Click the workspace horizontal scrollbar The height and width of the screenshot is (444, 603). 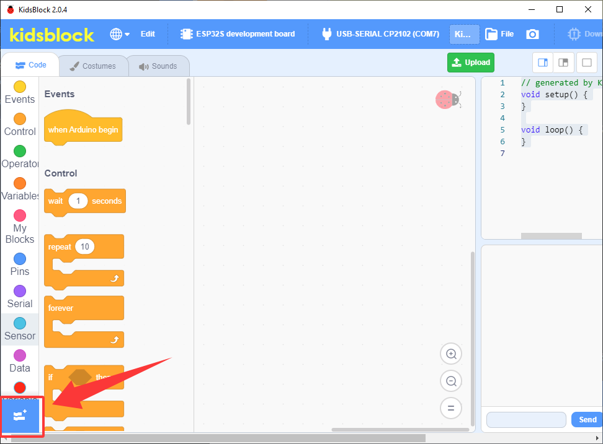[400, 430]
